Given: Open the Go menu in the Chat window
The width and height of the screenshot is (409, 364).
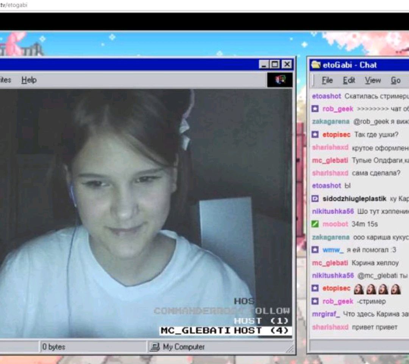Looking at the screenshot, I should (396, 80).
